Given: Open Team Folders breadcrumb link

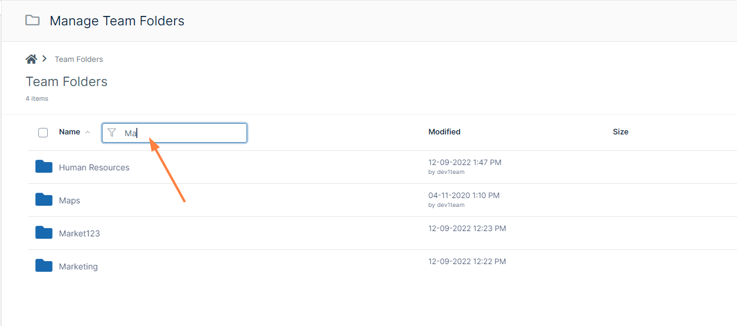Looking at the screenshot, I should (x=79, y=59).
